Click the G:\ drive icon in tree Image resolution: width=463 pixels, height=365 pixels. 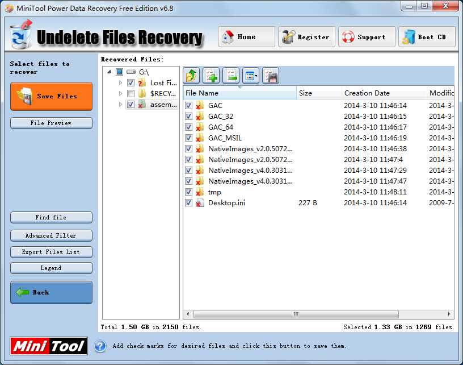131,72
